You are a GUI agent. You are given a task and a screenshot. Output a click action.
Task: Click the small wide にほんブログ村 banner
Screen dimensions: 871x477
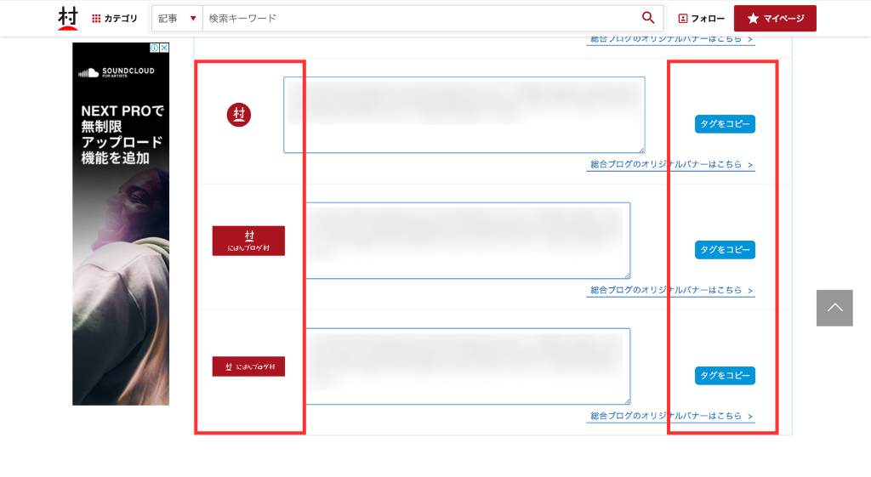tap(248, 366)
